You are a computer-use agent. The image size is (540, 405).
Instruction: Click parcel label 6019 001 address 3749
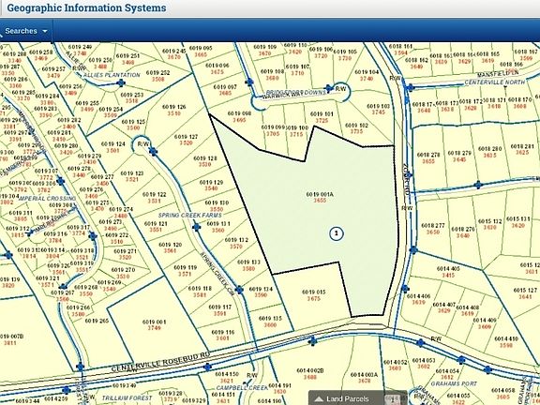(154, 324)
